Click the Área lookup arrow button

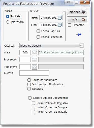pos(35,52)
